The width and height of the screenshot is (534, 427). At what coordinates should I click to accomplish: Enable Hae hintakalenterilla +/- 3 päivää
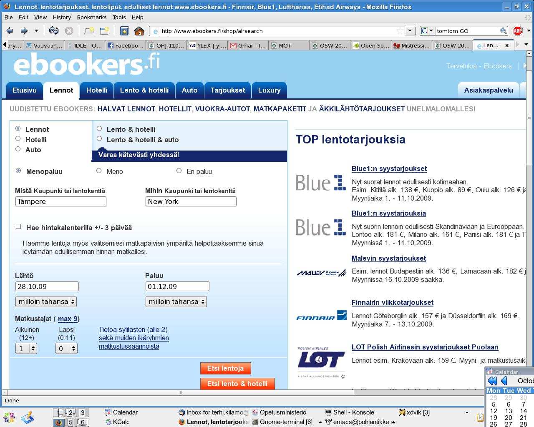18,226
